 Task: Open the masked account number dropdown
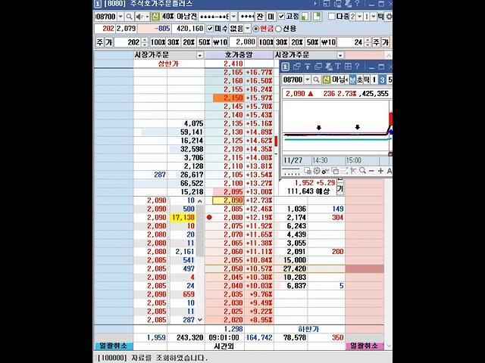tap(234, 17)
